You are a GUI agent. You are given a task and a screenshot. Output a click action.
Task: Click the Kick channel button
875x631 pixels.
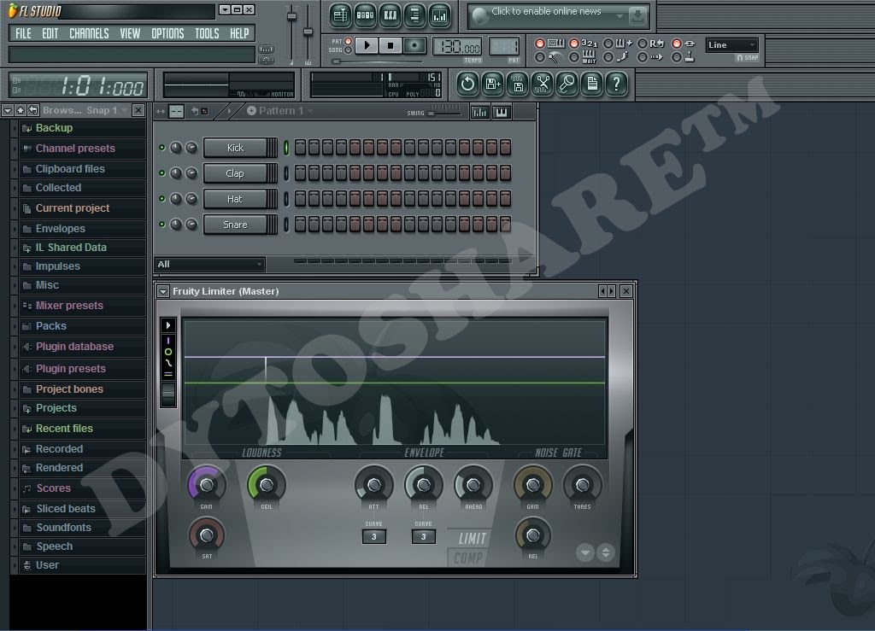tap(236, 148)
